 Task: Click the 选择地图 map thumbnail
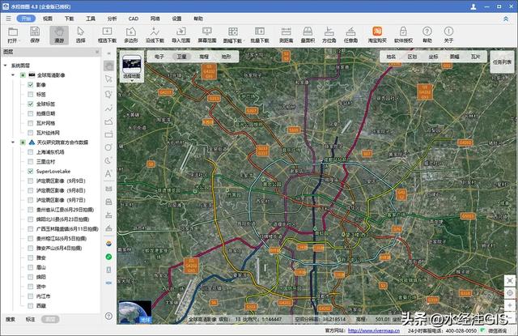pyautogui.click(x=132, y=66)
